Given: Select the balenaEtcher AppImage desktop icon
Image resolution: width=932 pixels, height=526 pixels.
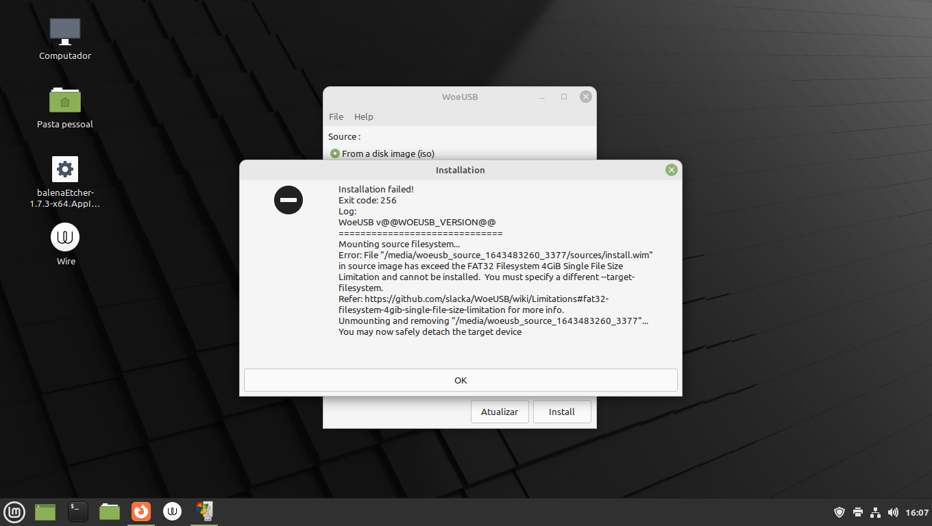Looking at the screenshot, I should click(65, 182).
